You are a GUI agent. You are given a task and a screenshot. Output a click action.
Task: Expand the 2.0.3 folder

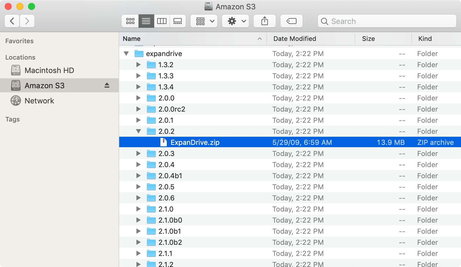click(138, 153)
